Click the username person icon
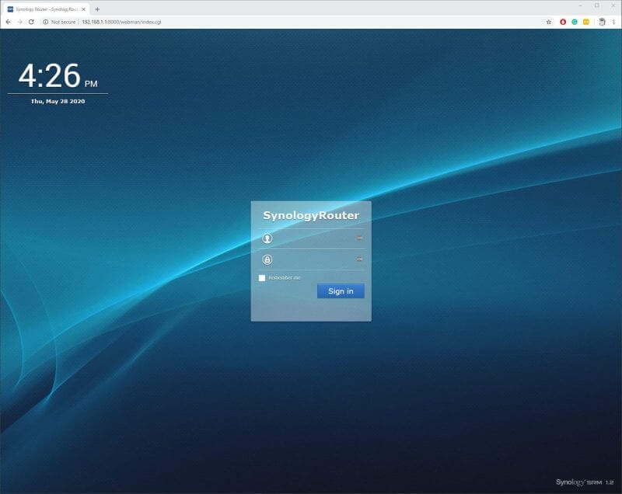The height and width of the screenshot is (494, 622). click(x=265, y=238)
